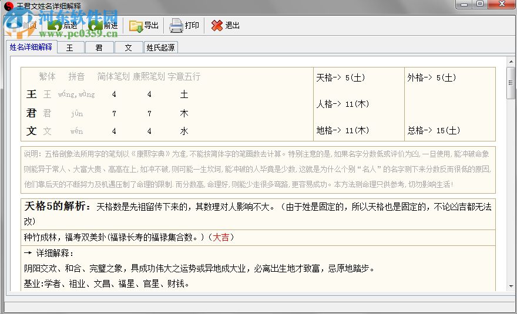Click the 详细解释 arrow label
The height and width of the screenshot is (314, 517).
pos(49,253)
